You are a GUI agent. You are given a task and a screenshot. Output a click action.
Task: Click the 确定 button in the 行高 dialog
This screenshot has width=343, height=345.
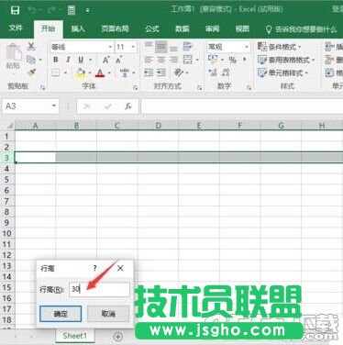click(x=61, y=314)
